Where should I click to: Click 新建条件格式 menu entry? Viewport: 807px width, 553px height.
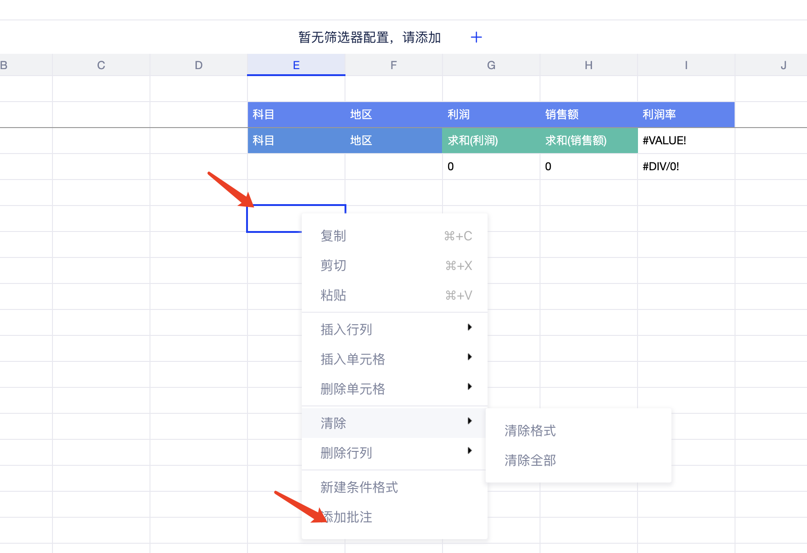coord(359,487)
